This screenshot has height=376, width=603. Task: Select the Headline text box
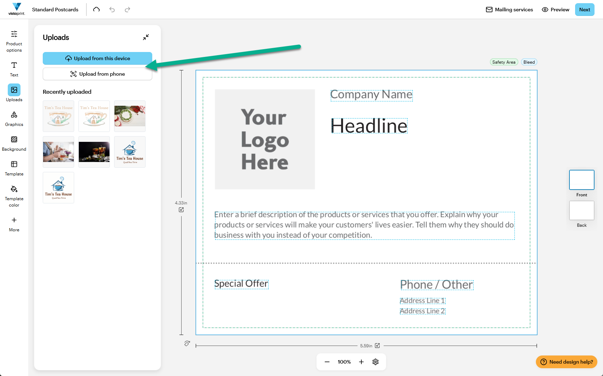369,126
